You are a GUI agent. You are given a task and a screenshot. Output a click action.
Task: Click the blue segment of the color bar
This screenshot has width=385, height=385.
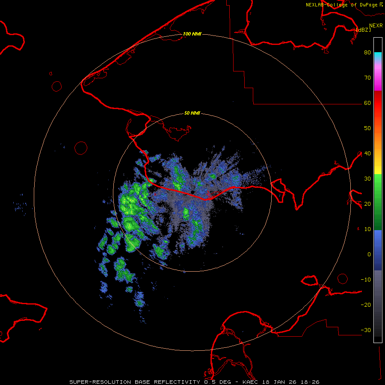point(378,250)
